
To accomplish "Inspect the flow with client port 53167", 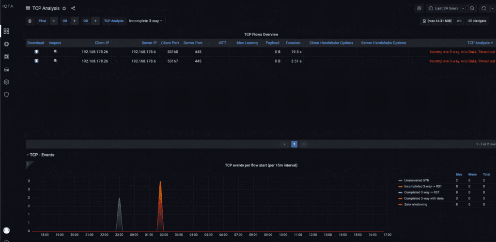I will (55, 61).
